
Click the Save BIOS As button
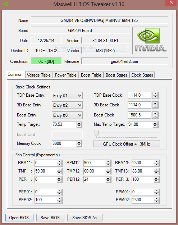(85, 218)
